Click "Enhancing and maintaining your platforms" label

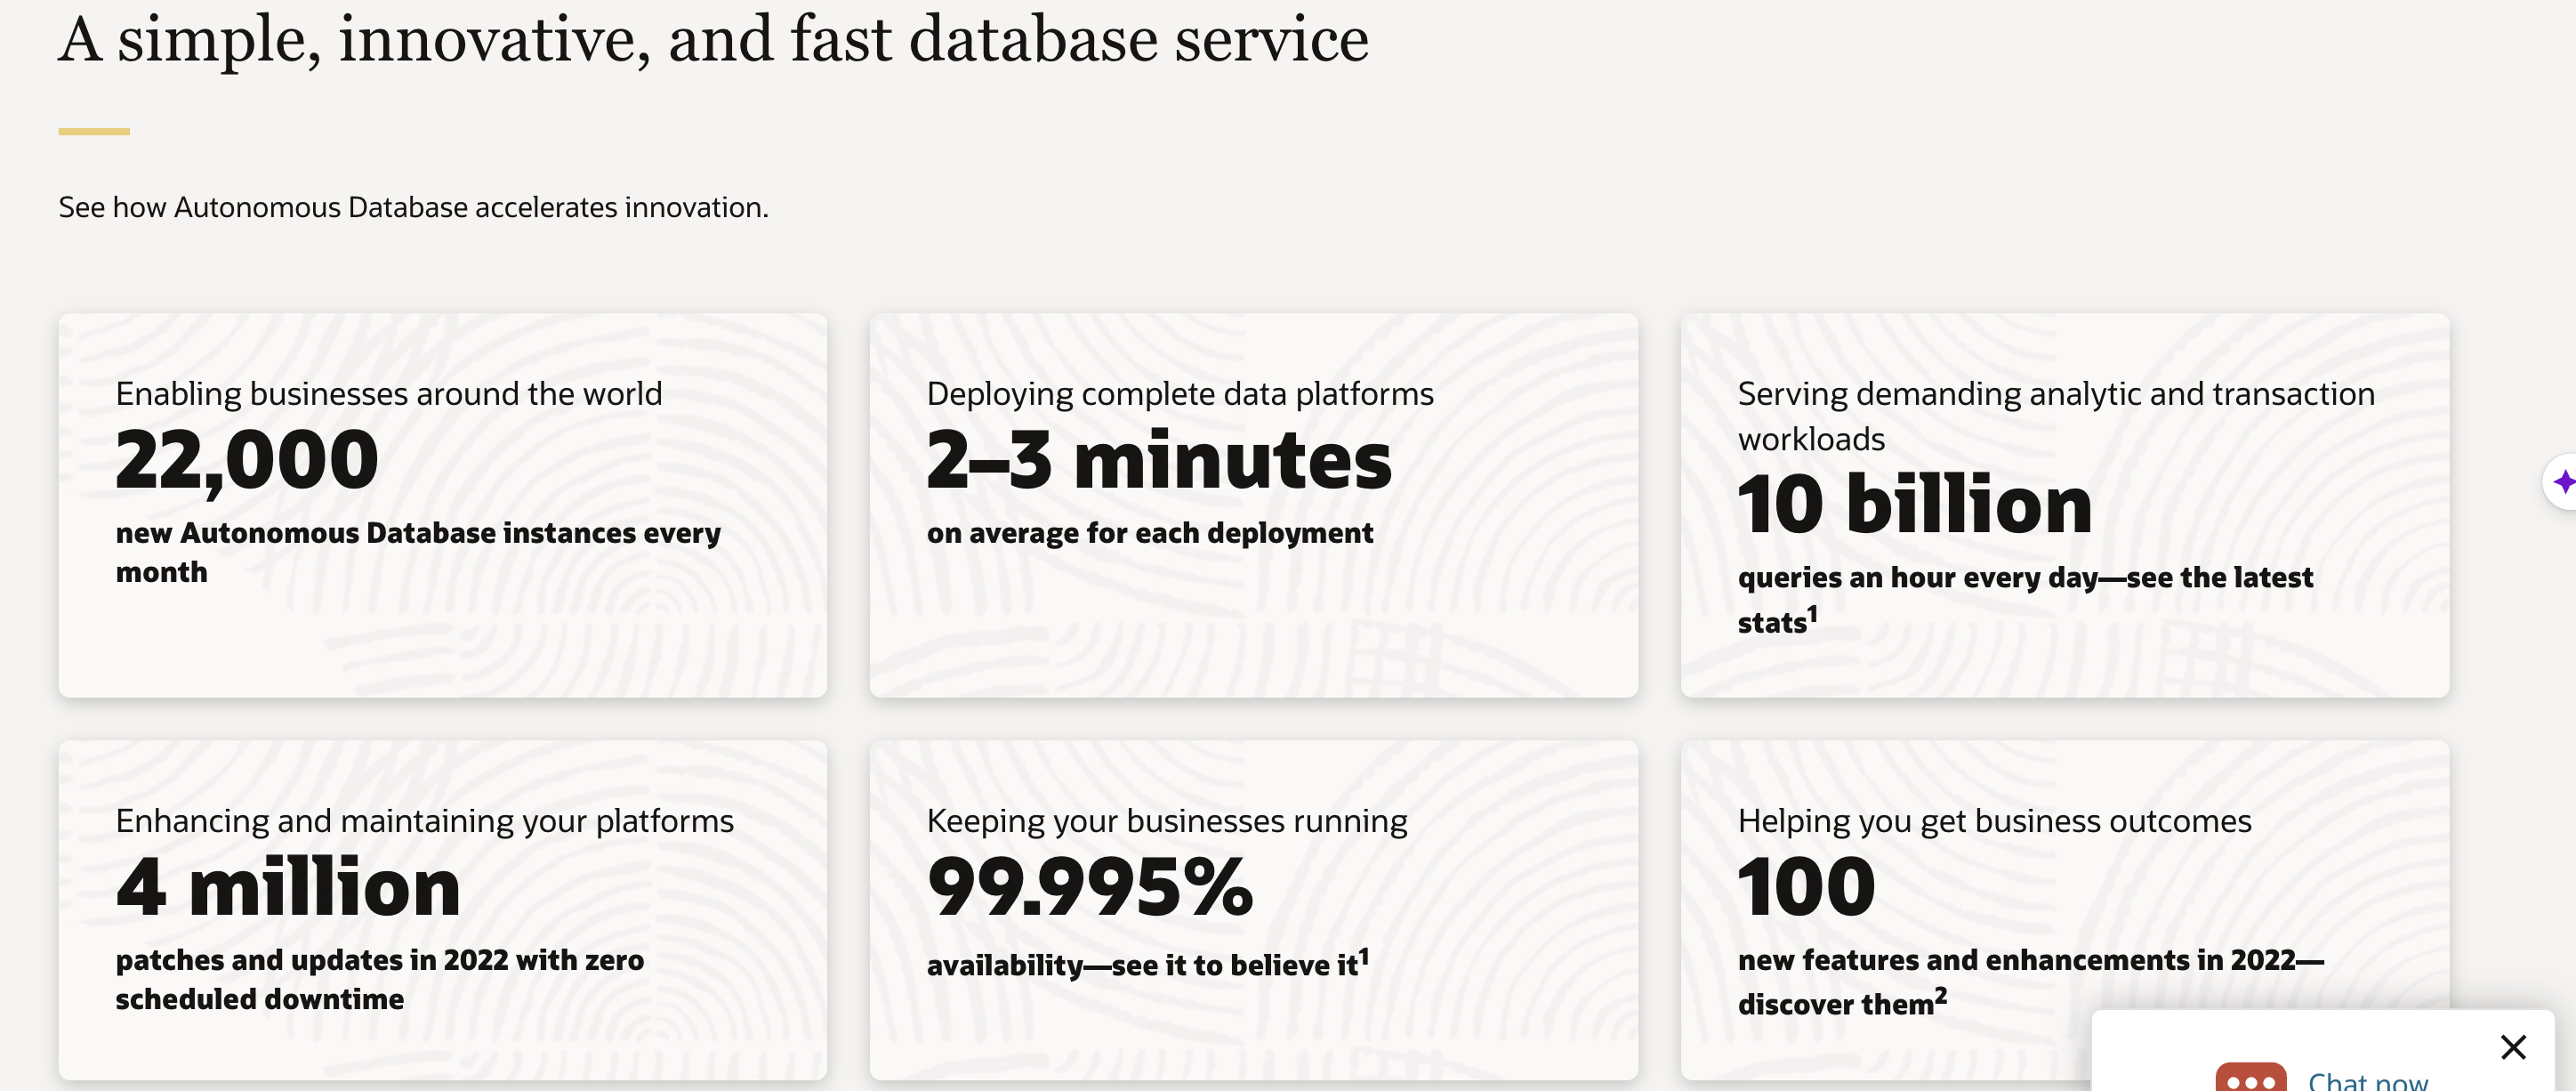tap(424, 821)
